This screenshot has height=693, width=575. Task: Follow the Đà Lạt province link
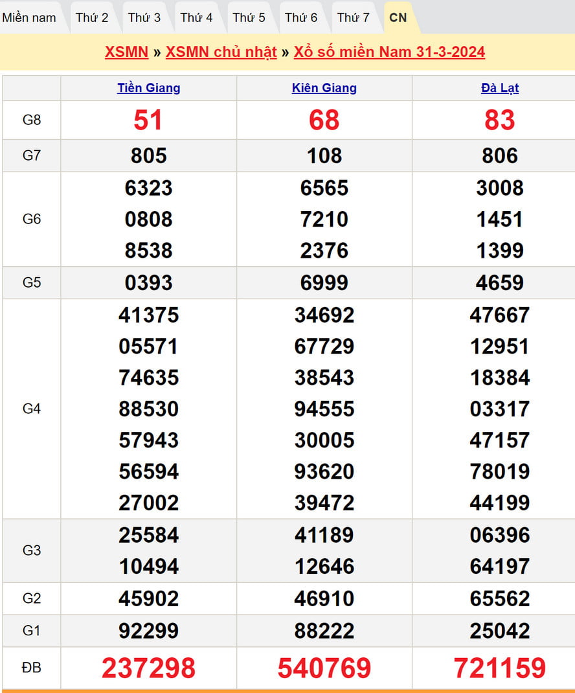[x=500, y=88]
